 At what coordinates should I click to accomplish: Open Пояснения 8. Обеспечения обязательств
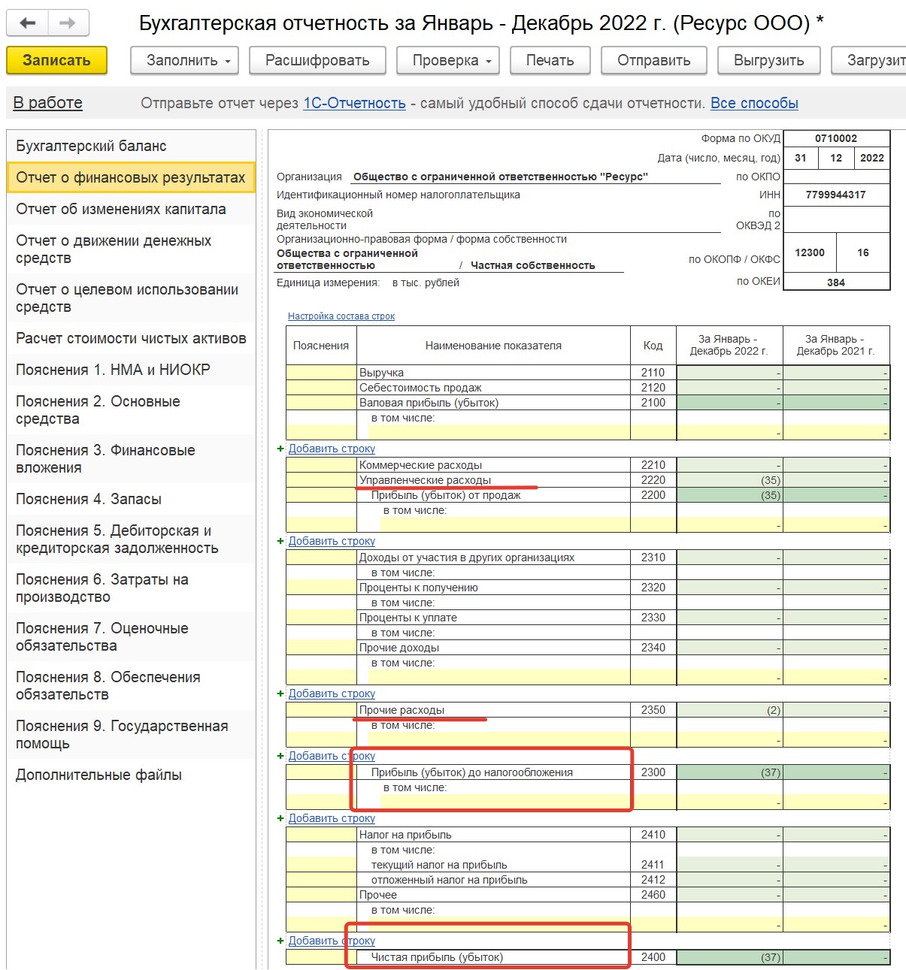point(132,686)
